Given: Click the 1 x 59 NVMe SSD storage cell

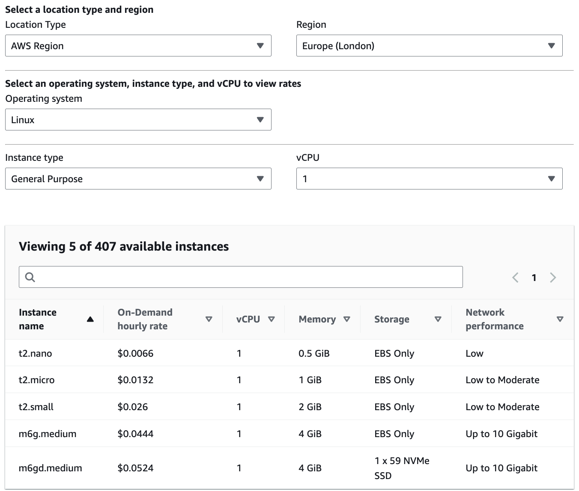Looking at the screenshot, I should (402, 468).
